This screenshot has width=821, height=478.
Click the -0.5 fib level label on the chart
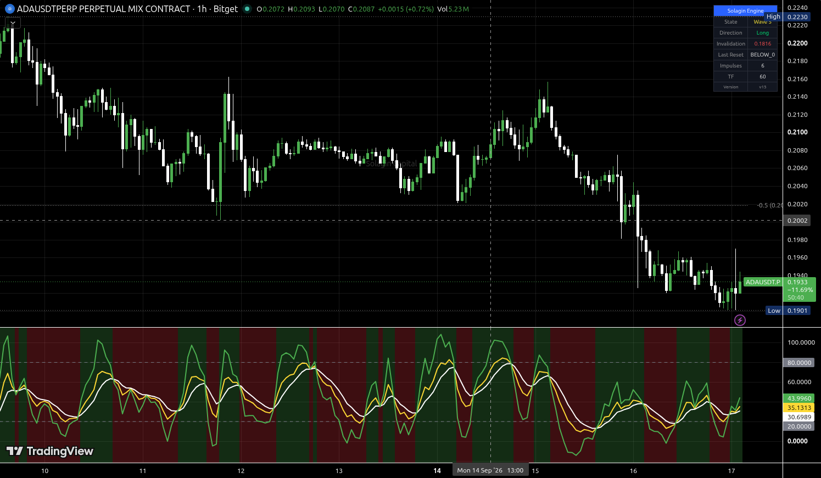(x=769, y=205)
